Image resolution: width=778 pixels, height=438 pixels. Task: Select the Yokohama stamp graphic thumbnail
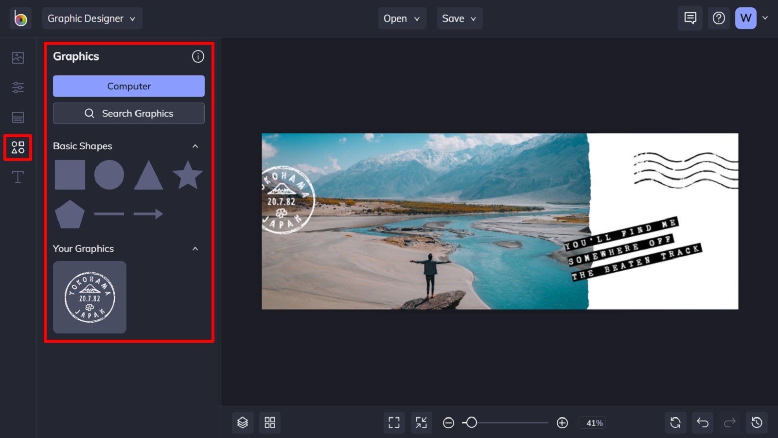point(89,297)
